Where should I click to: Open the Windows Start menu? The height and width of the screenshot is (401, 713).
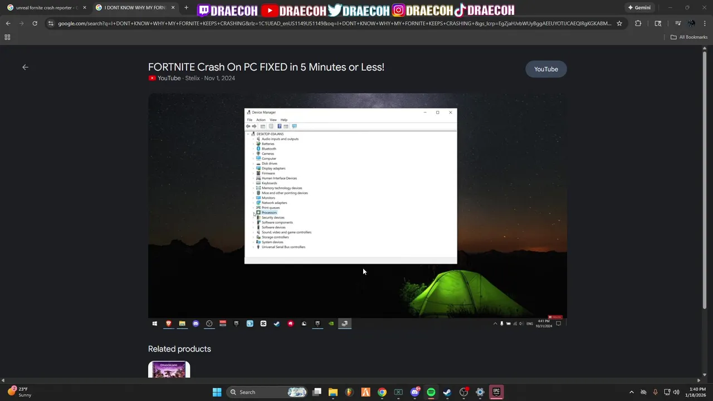click(217, 392)
